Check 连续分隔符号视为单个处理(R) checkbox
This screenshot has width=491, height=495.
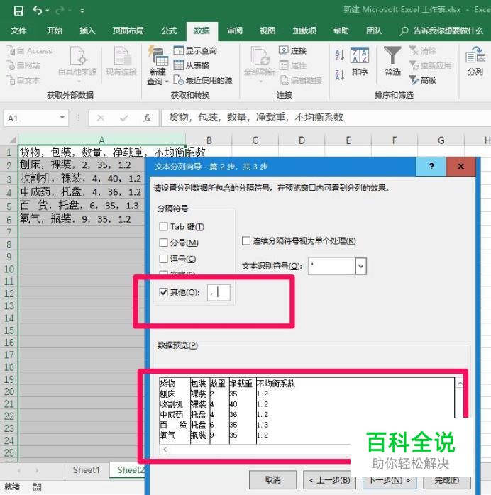246,240
